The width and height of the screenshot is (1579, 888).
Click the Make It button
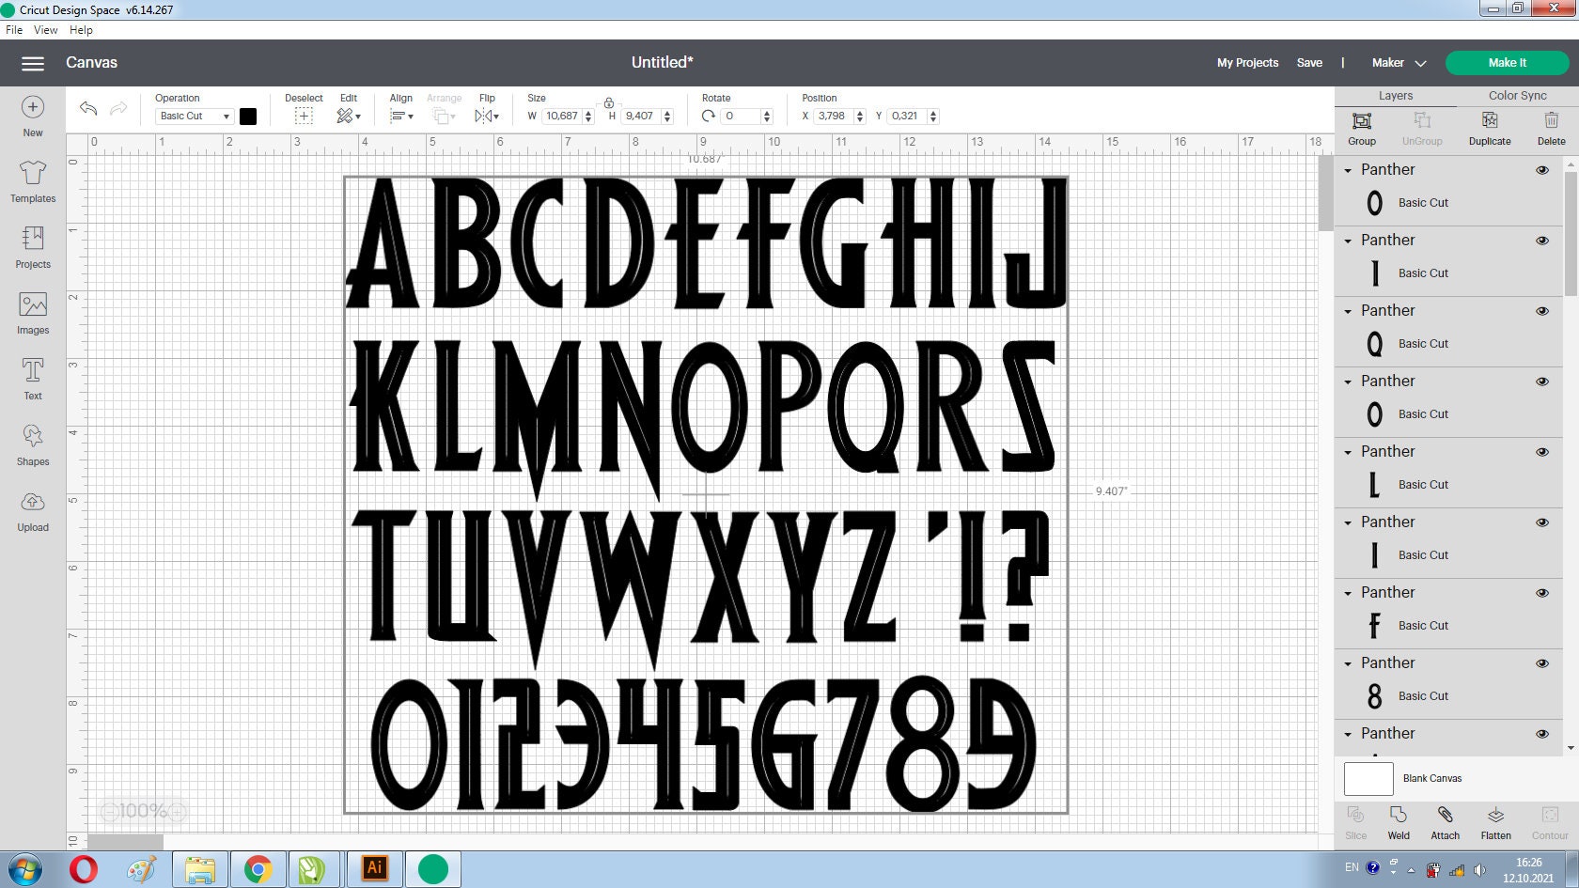[x=1507, y=62]
